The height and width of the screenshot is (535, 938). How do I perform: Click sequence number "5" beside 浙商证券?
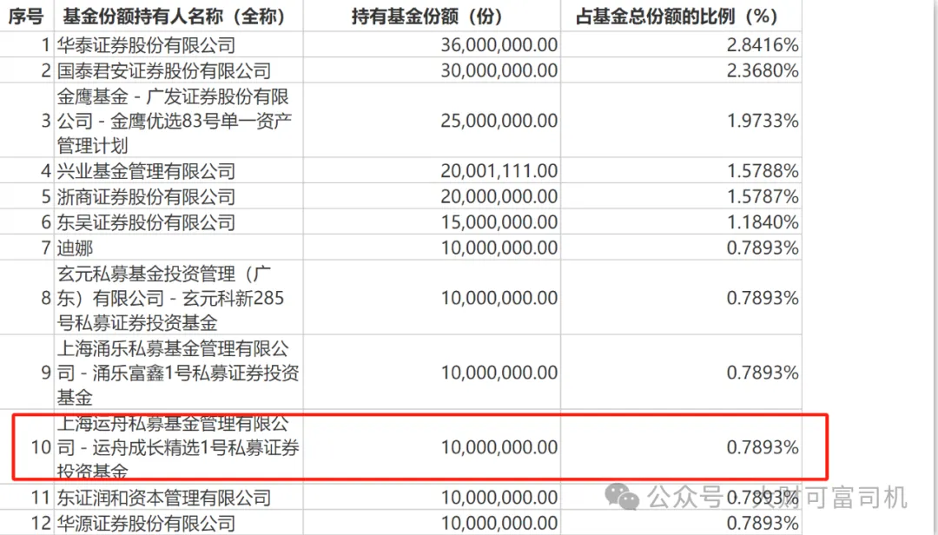click(x=46, y=197)
